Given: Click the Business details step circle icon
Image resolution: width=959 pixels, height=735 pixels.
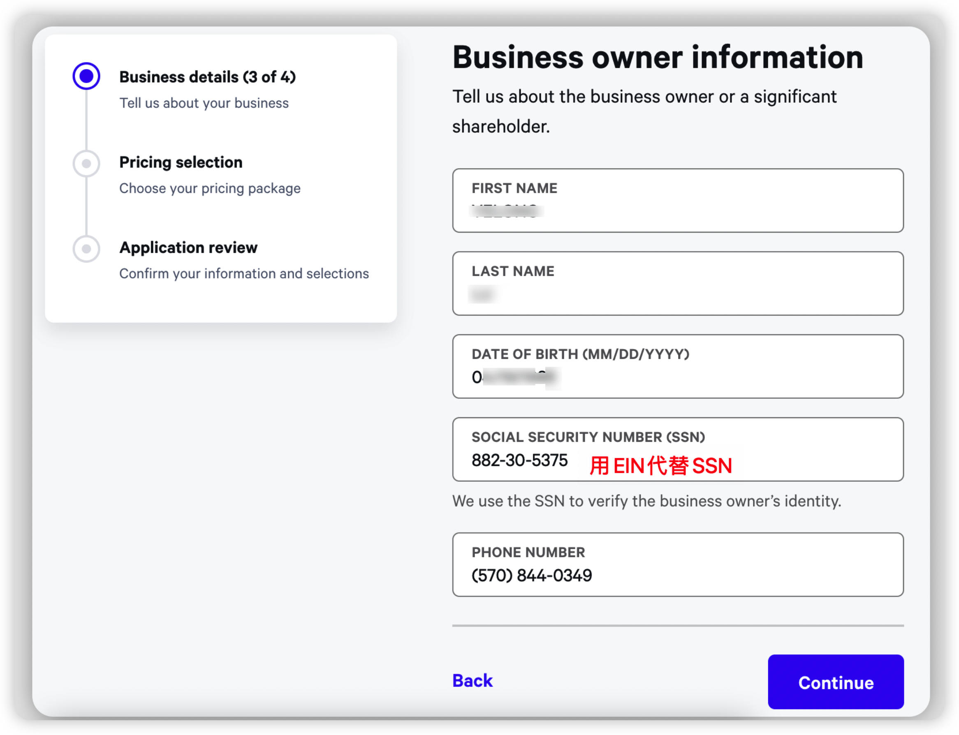Looking at the screenshot, I should (x=86, y=76).
